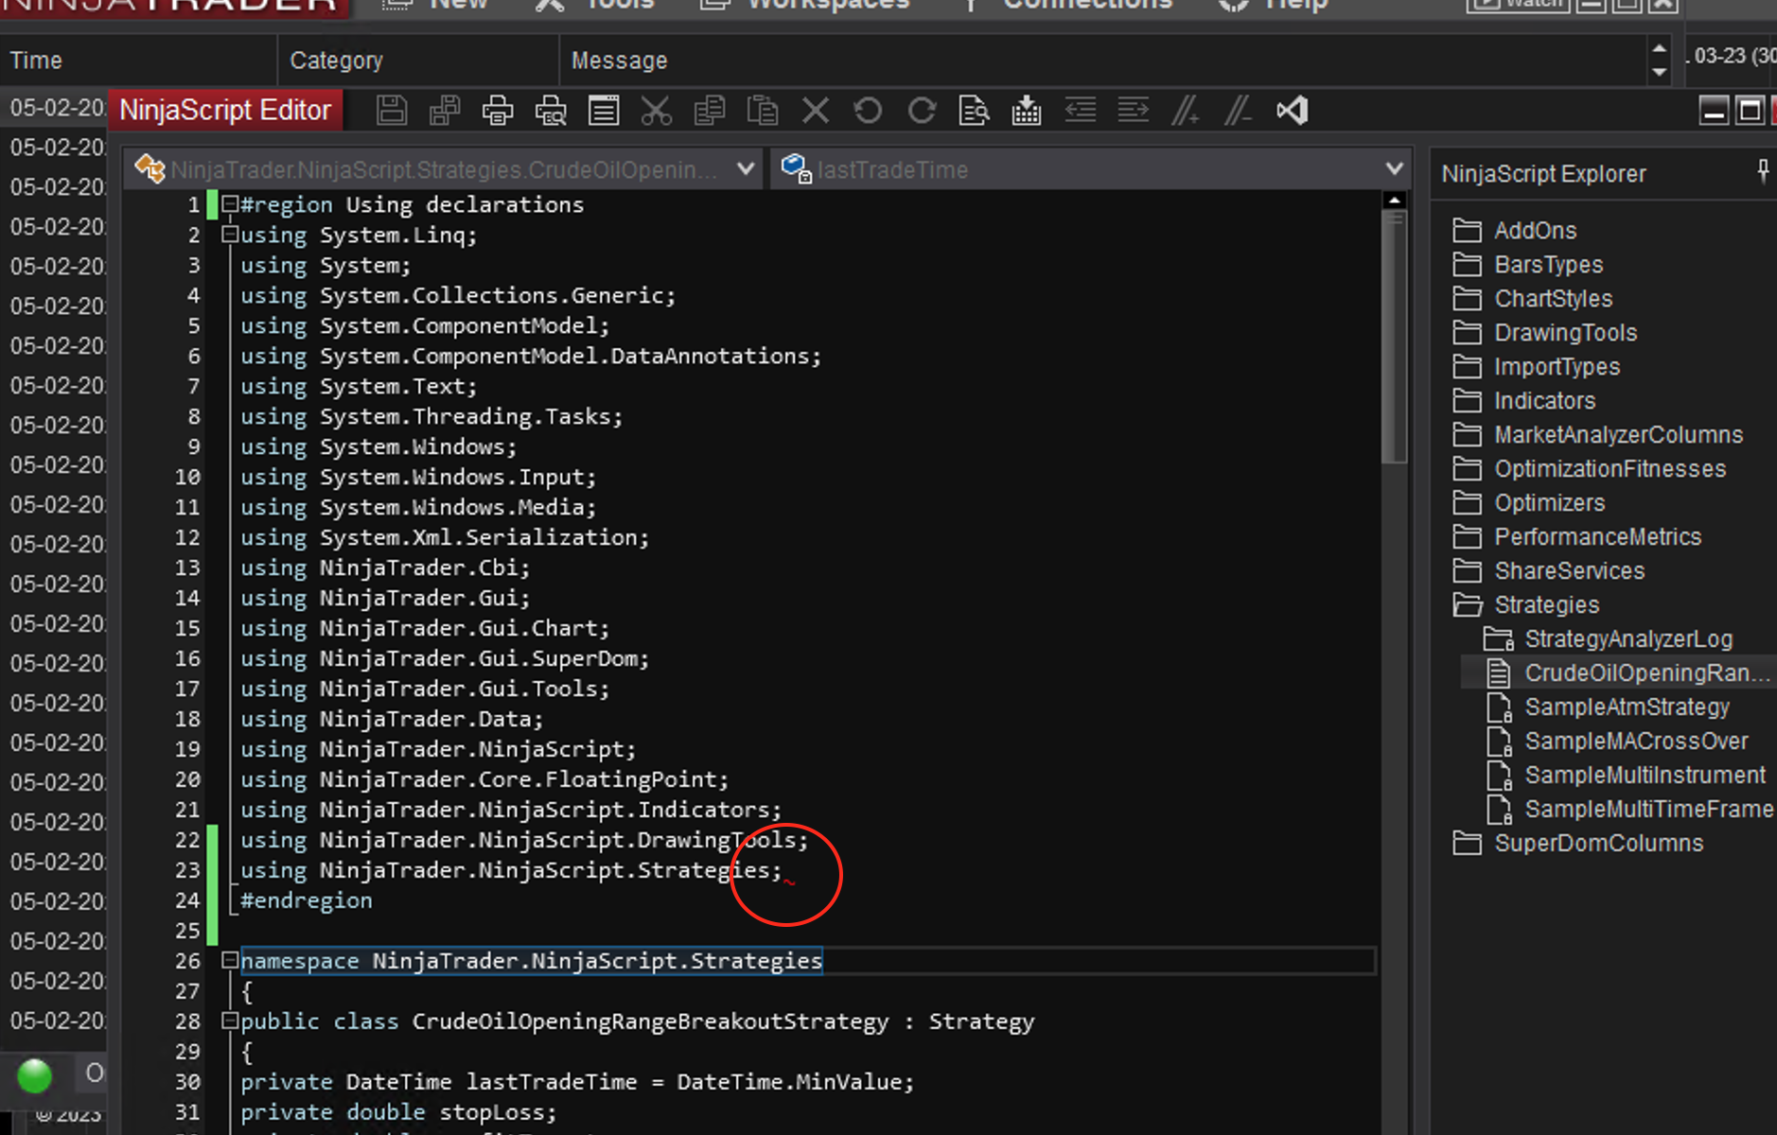Collapse the namespace block at line 26
Image resolution: width=1777 pixels, height=1135 pixels.
tap(229, 961)
